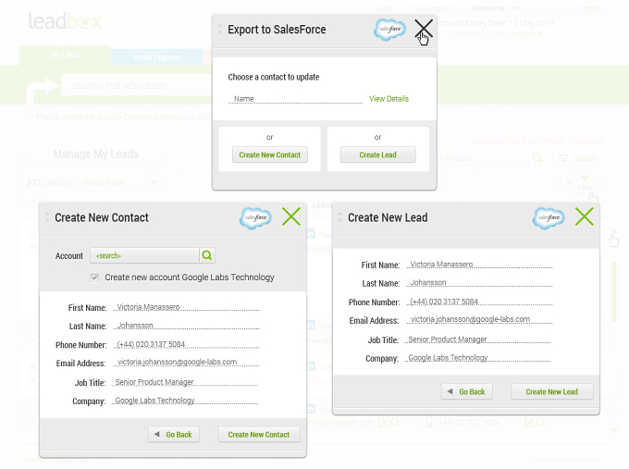
Task: Edit Phone Number field in Create New Lead
Action: (x=479, y=302)
